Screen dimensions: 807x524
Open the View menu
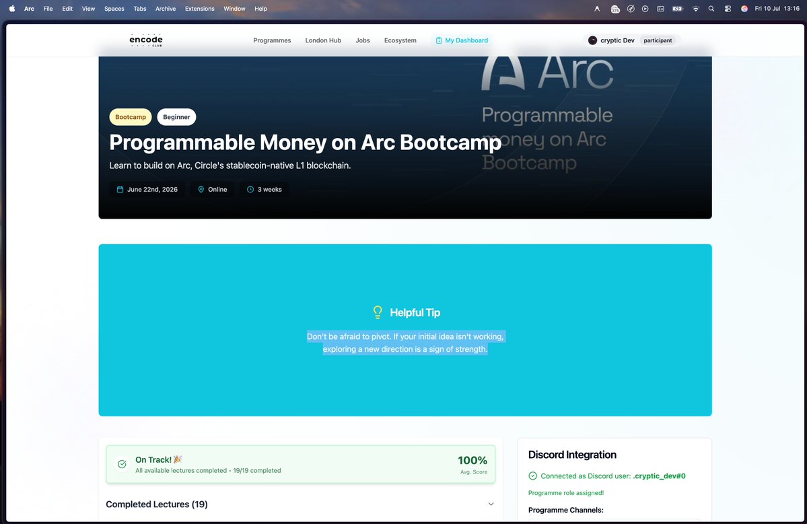click(89, 9)
